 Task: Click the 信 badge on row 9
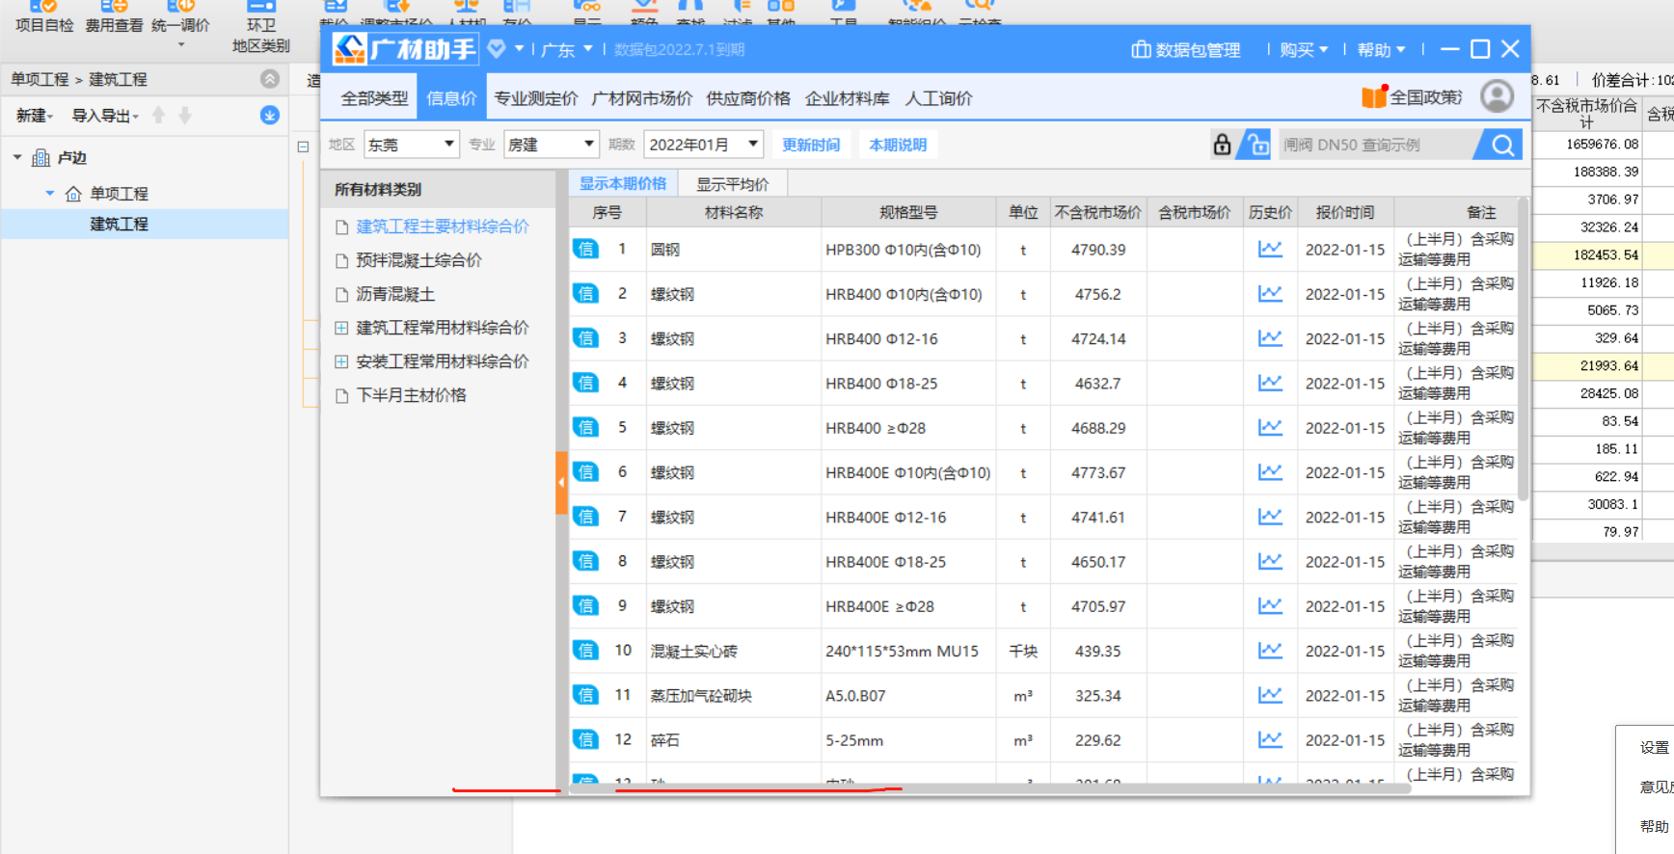[585, 605]
